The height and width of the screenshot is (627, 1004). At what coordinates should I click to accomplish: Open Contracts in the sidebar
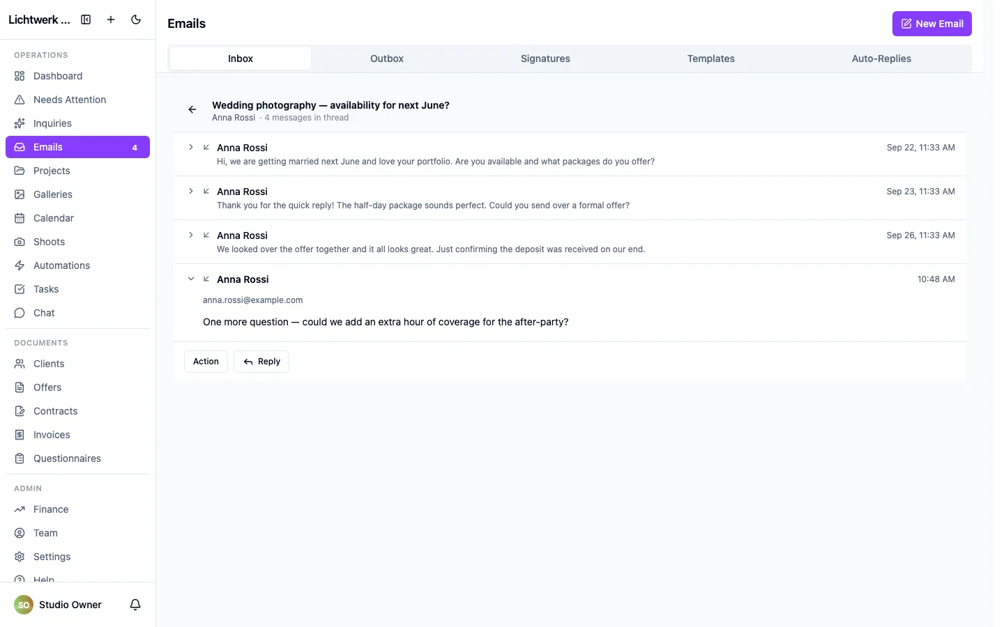tap(77, 411)
